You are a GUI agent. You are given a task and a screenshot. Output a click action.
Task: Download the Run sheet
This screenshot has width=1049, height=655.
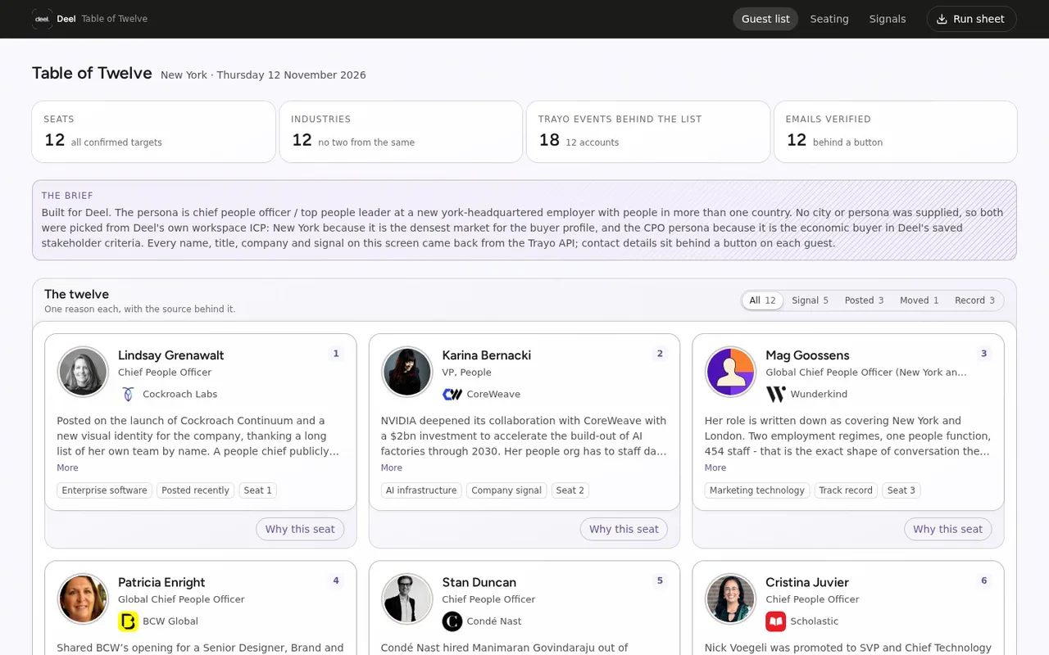(971, 19)
